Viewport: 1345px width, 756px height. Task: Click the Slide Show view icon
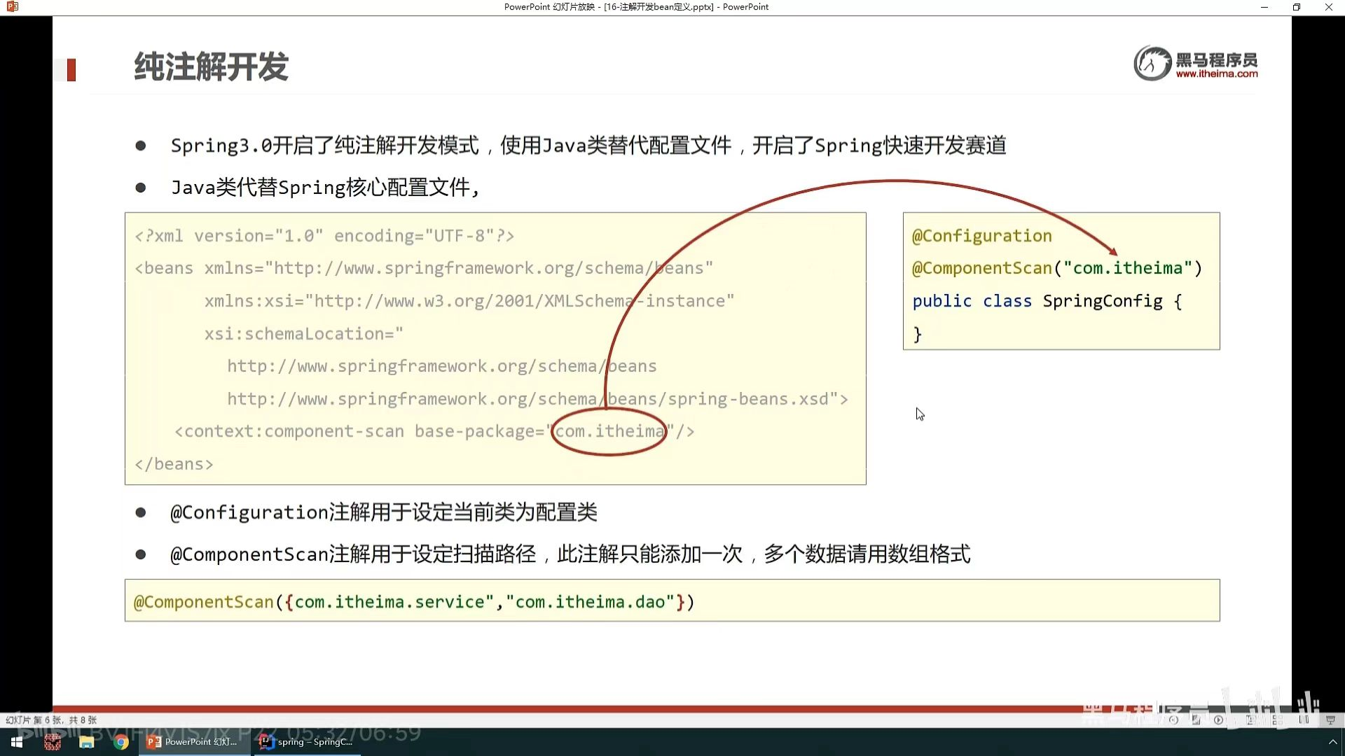(x=1330, y=720)
